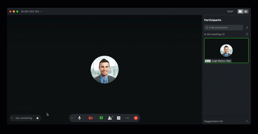Leave the call with the red hang-up button
This screenshot has width=258, height=134.
pos(136,118)
